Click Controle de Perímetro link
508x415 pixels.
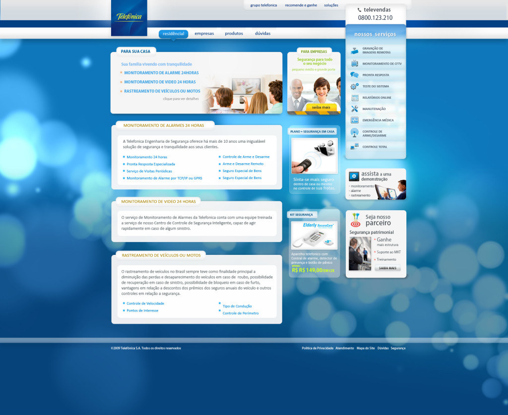(241, 313)
